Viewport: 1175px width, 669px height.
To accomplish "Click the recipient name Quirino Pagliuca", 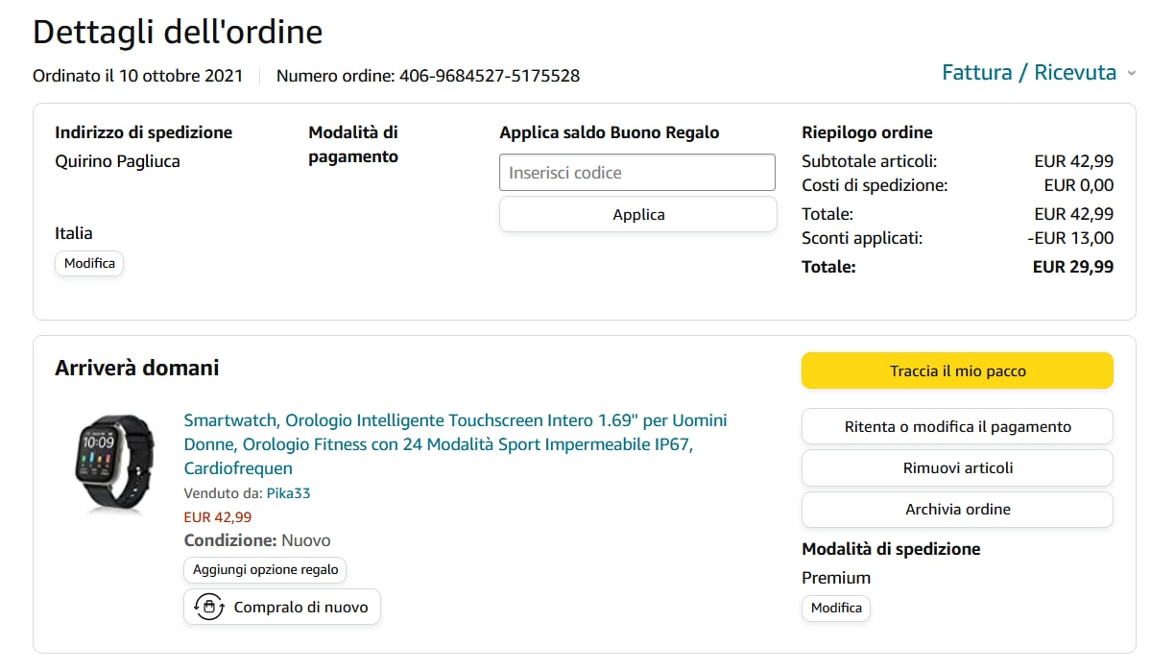I will (117, 161).
